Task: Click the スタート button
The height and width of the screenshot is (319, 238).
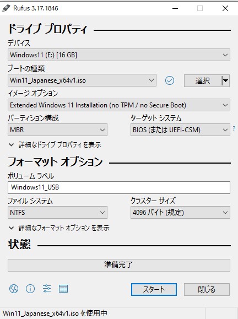Action: click(x=154, y=289)
